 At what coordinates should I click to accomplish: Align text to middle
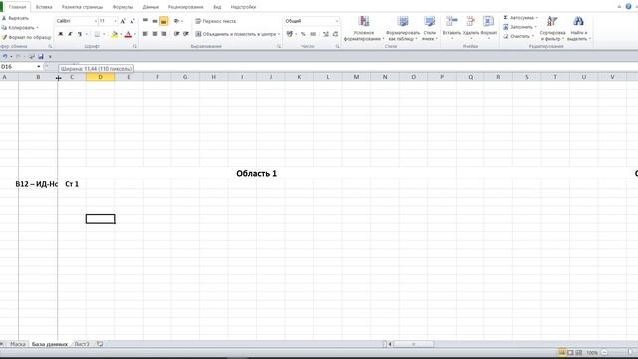point(155,21)
